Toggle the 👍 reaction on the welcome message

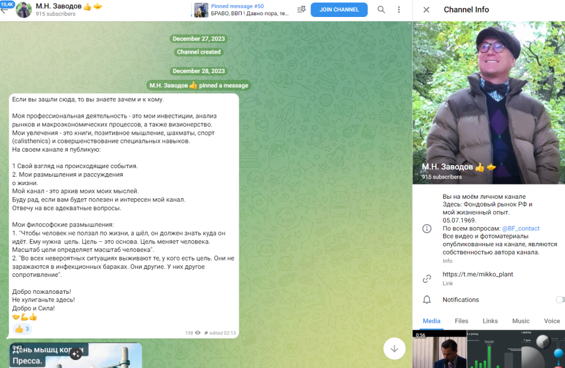[x=22, y=328]
